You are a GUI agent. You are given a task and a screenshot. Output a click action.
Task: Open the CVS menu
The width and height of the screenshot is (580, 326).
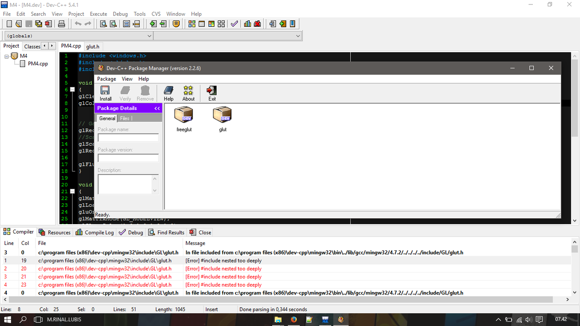156,14
